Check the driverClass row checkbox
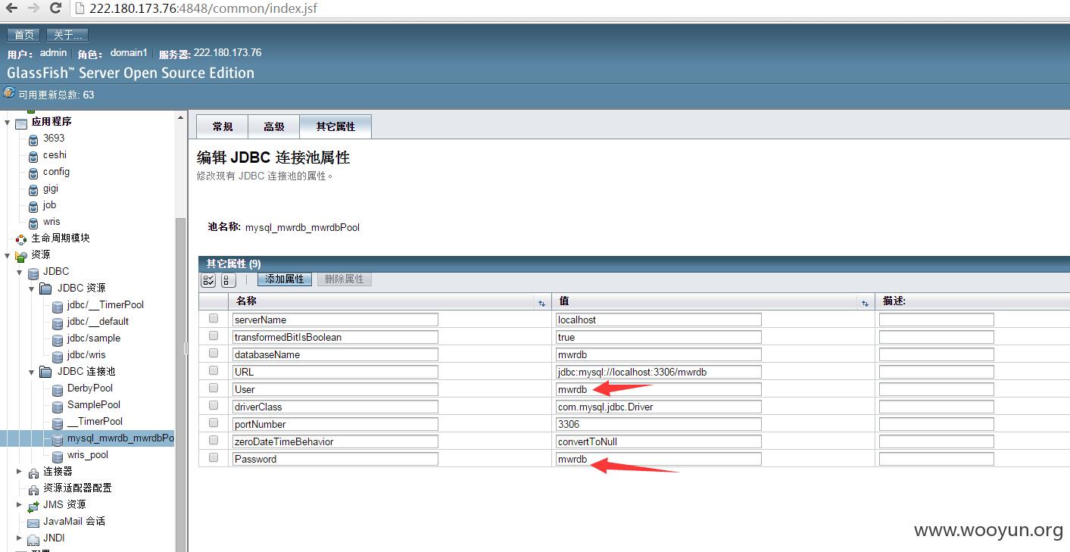 pyautogui.click(x=214, y=406)
